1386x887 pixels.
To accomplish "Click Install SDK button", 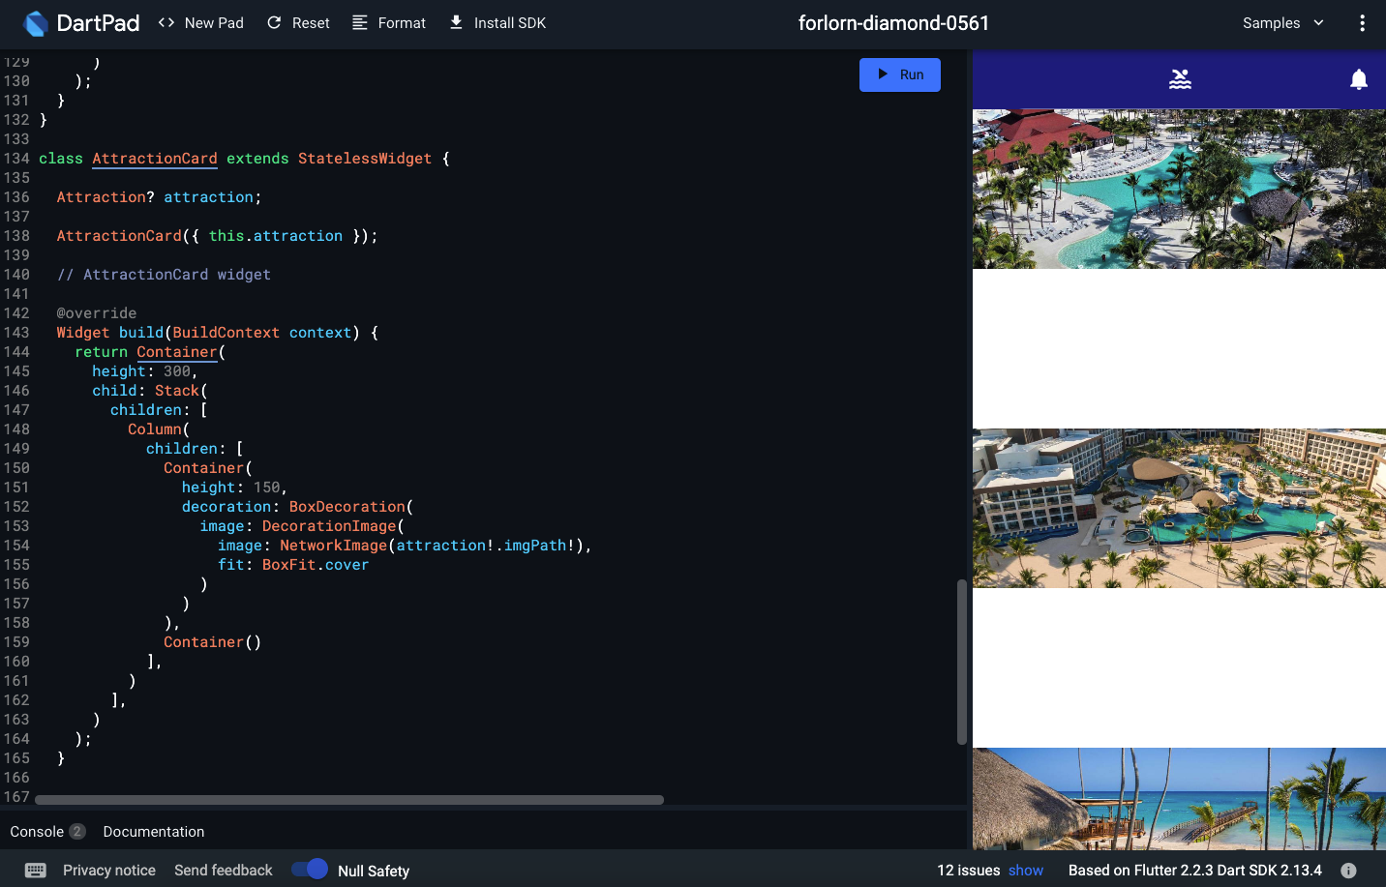I will pos(497,23).
